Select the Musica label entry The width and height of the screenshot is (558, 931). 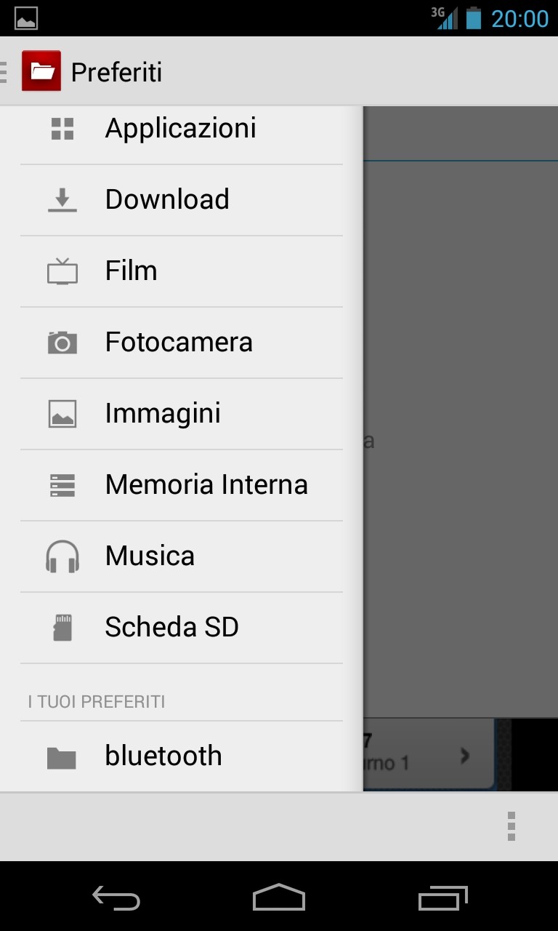tap(150, 556)
